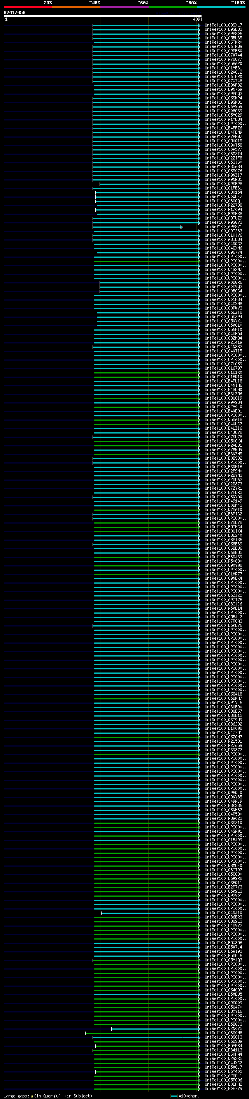Click hit label UniRef100_O96774
The height and width of the screenshot is (1099, 249).
(223, 252)
